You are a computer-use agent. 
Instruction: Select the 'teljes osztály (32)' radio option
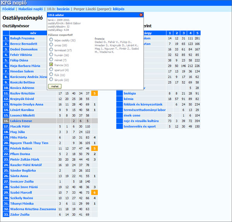(x=51, y=40)
